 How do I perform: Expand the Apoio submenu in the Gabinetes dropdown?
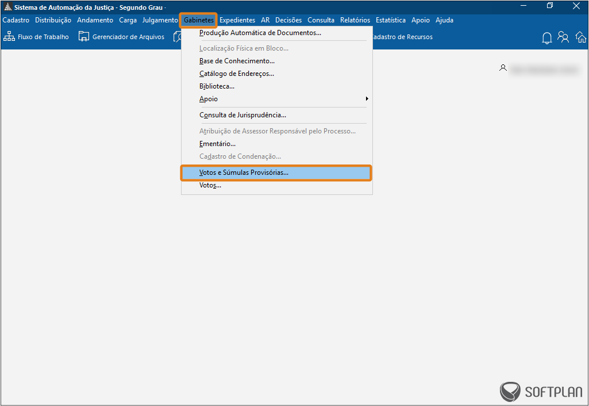coord(277,99)
